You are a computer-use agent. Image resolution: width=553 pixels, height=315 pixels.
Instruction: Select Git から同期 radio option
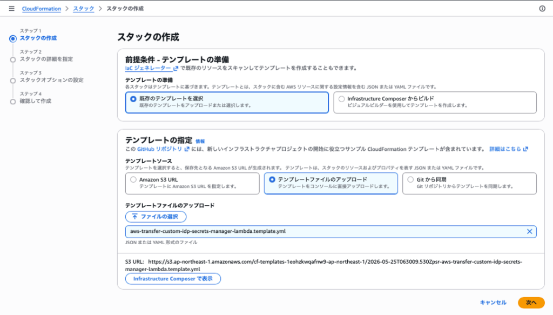pyautogui.click(x=469, y=183)
